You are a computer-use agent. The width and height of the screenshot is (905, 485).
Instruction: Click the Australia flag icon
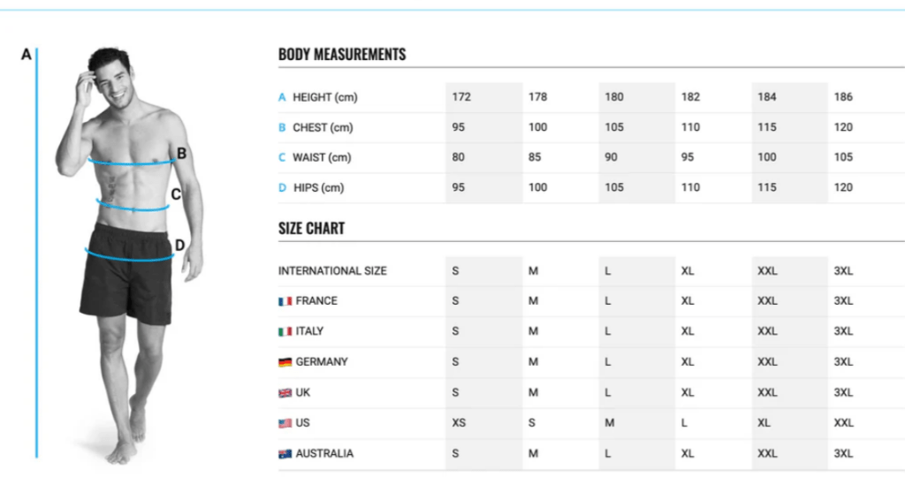tap(285, 454)
